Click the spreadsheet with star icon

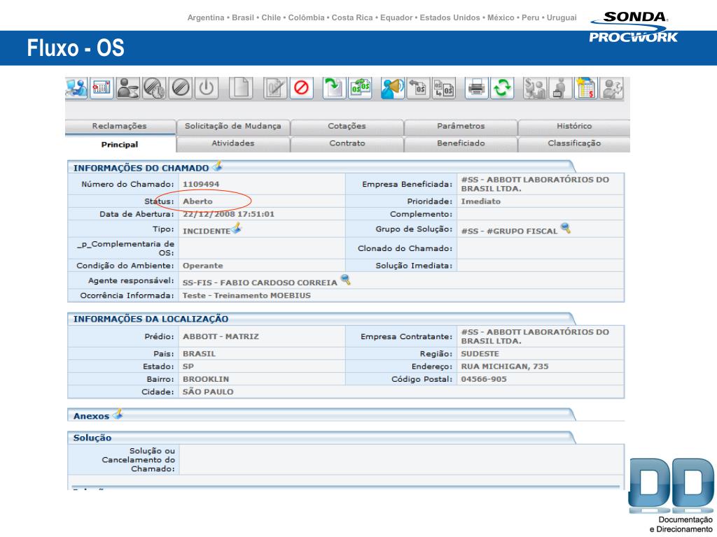coord(586,87)
